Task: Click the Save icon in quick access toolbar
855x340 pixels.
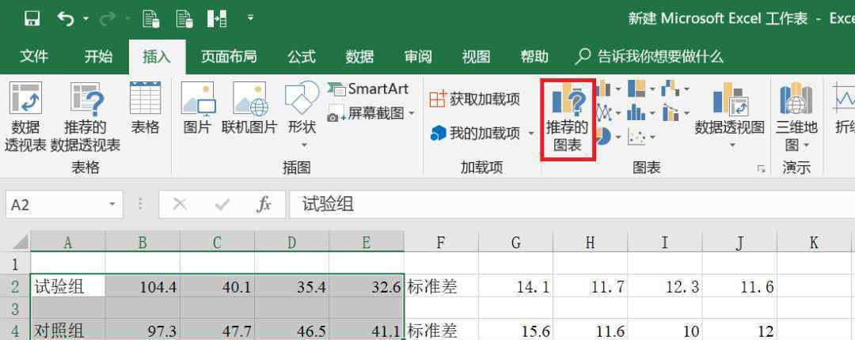Action: [32, 17]
